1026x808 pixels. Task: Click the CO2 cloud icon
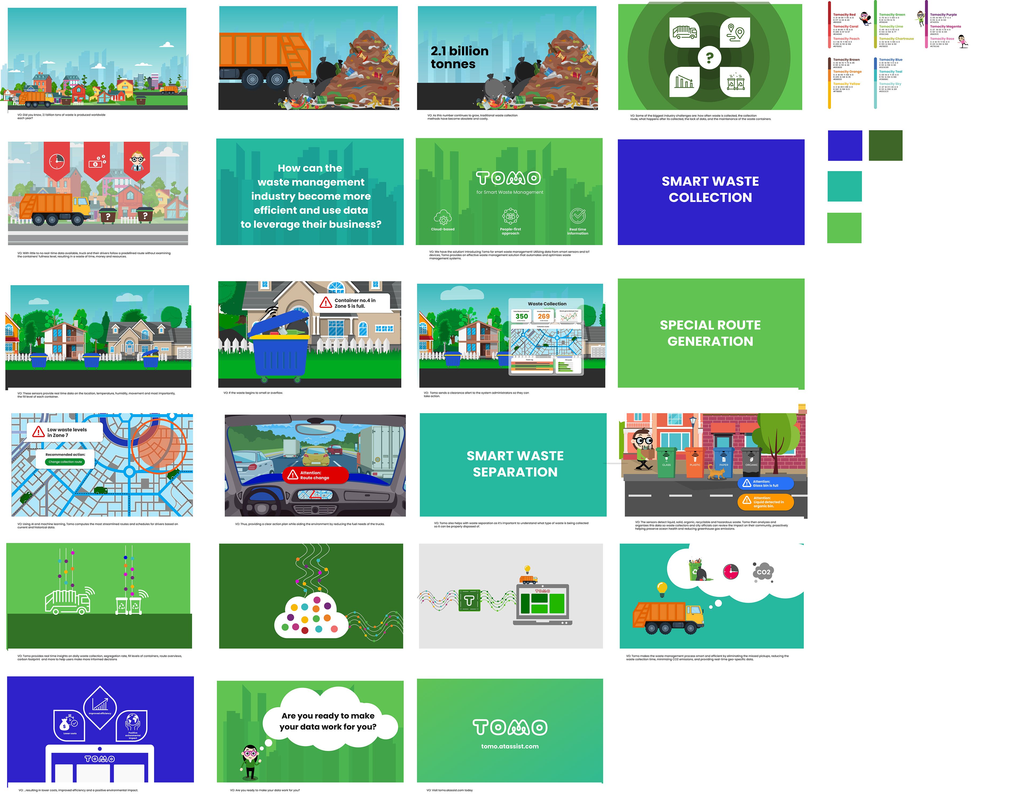763,572
